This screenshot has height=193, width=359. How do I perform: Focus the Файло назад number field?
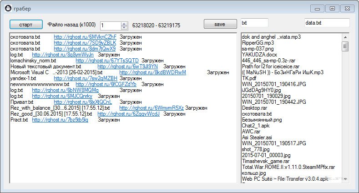point(111,25)
